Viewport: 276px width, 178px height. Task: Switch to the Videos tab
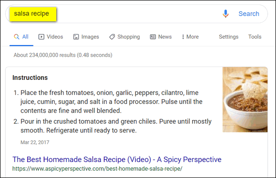click(51, 37)
